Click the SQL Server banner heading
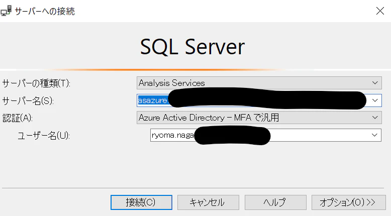 click(x=192, y=47)
